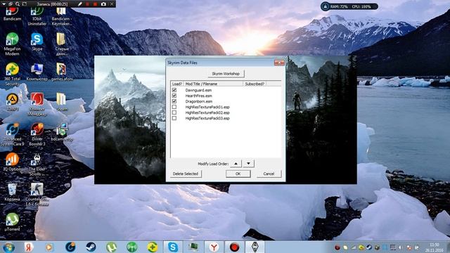Move selected mod up in load order
Screen dimensions: 450x253
click(236, 164)
